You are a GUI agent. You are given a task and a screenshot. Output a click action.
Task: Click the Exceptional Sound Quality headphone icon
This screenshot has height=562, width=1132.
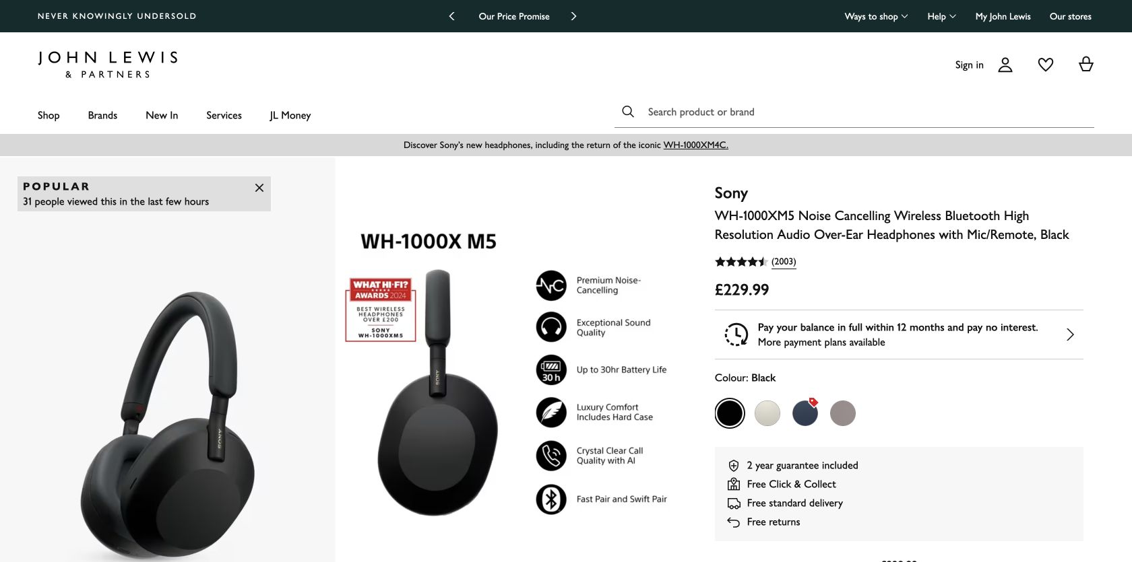[x=551, y=327]
